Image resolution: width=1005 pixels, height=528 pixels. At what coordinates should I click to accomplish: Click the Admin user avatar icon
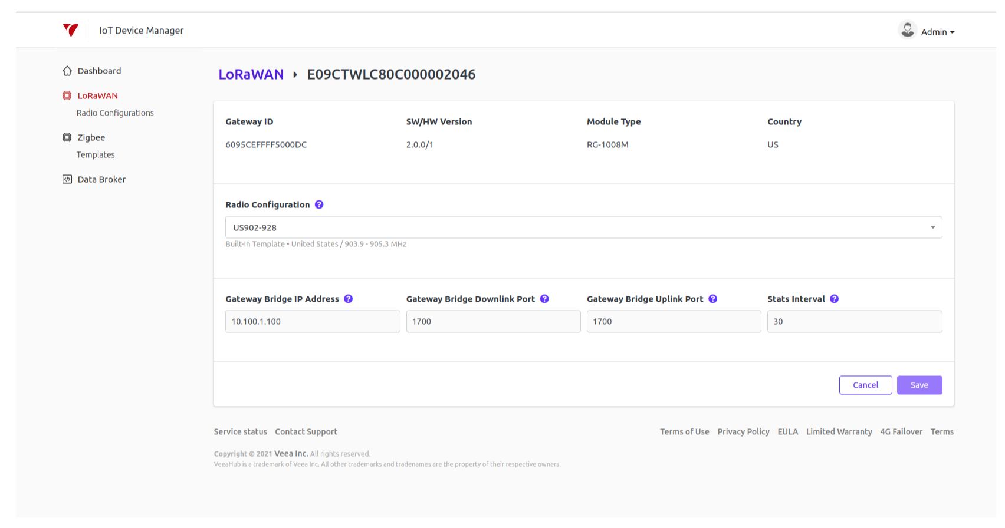907,30
